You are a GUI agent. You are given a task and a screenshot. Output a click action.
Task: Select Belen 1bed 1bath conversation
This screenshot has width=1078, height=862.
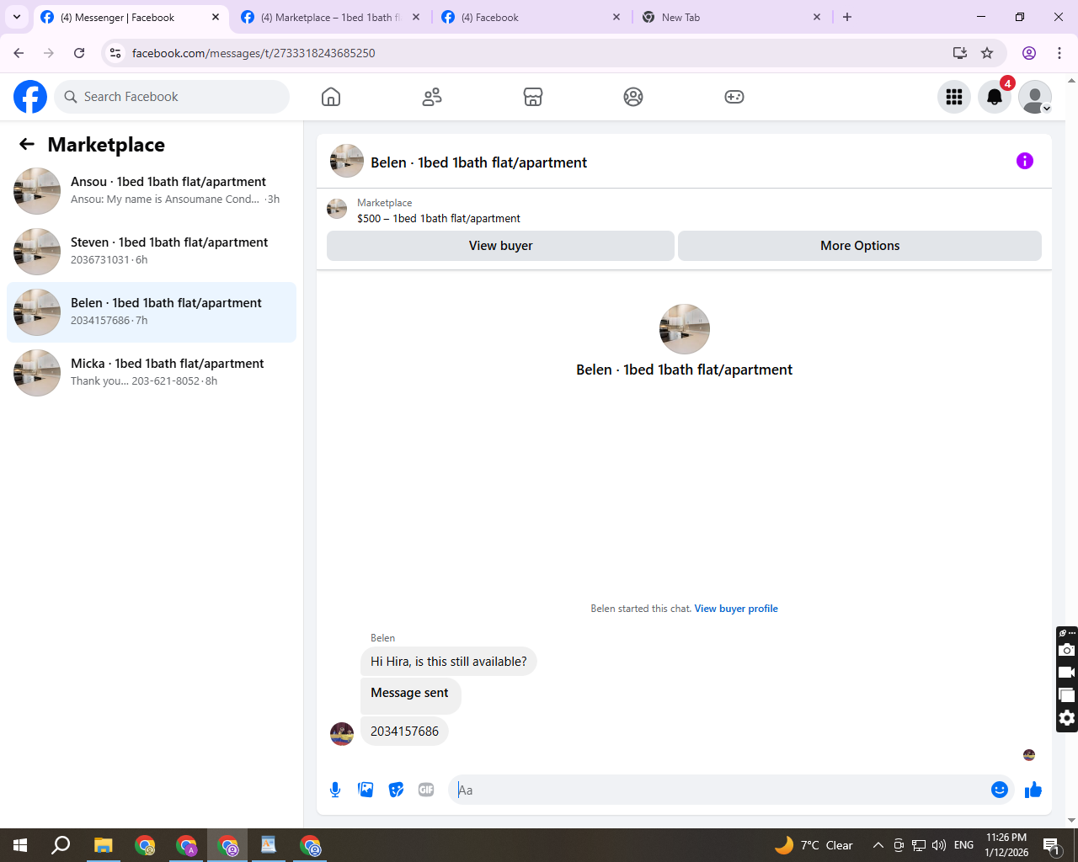[x=152, y=312]
